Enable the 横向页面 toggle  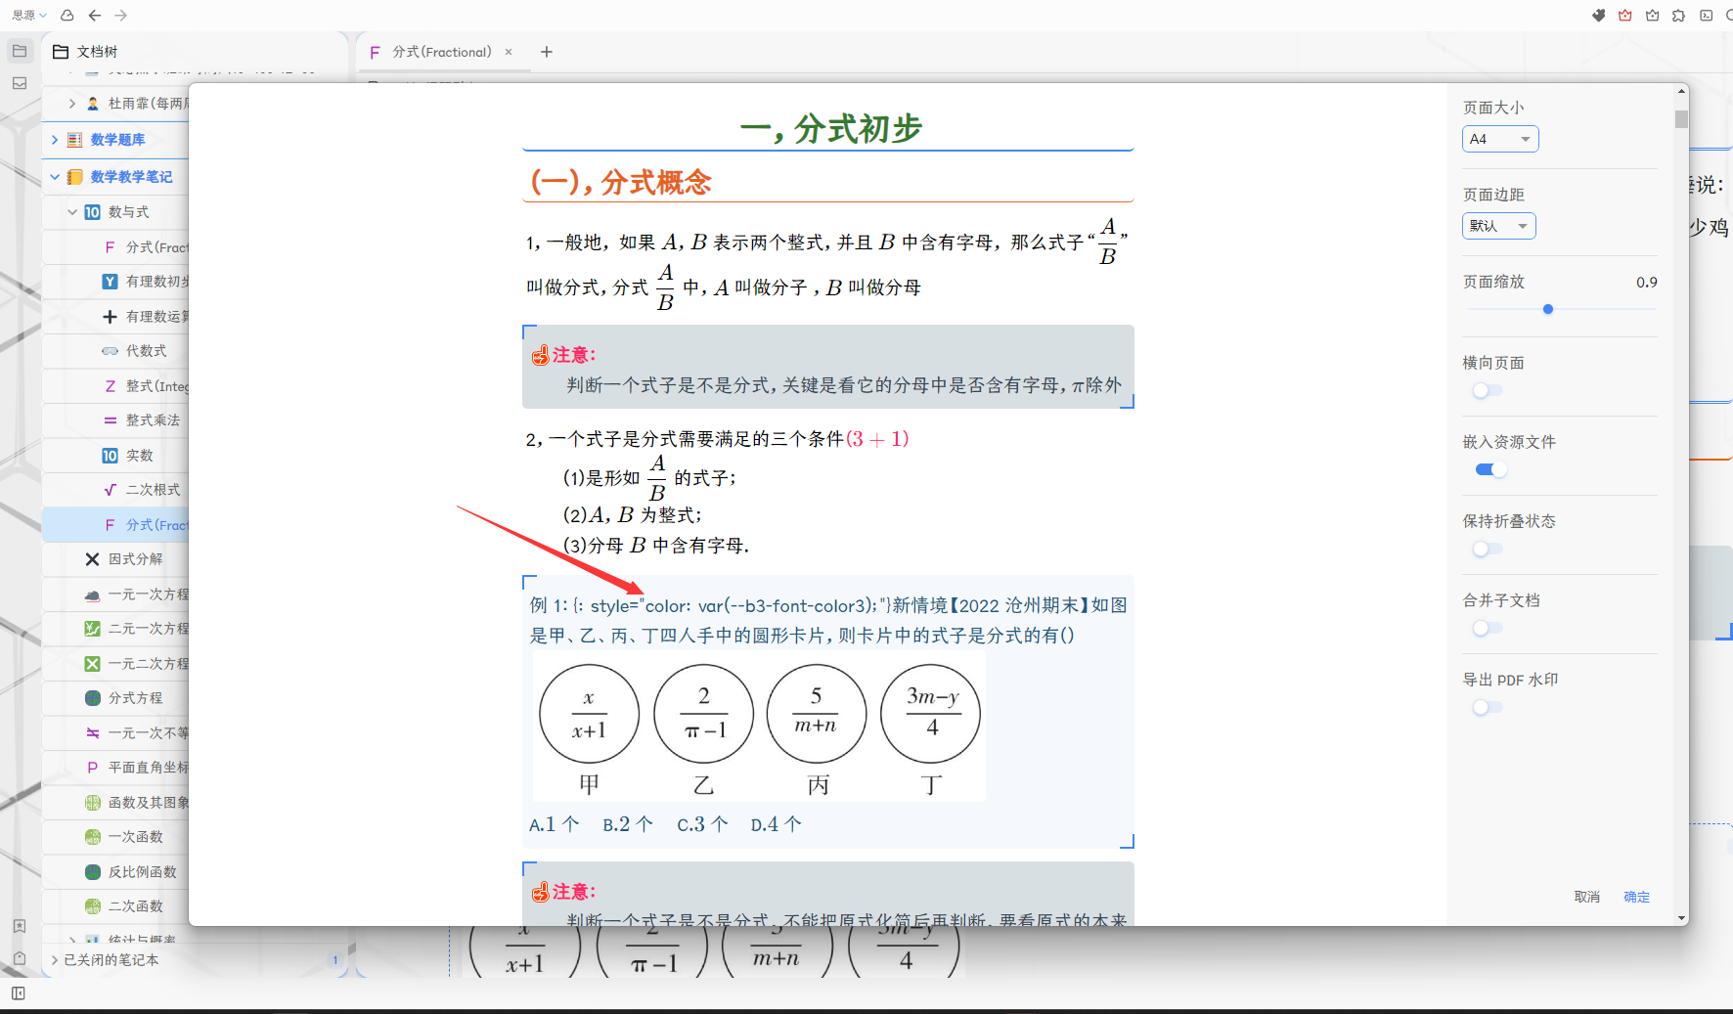pos(1487,390)
